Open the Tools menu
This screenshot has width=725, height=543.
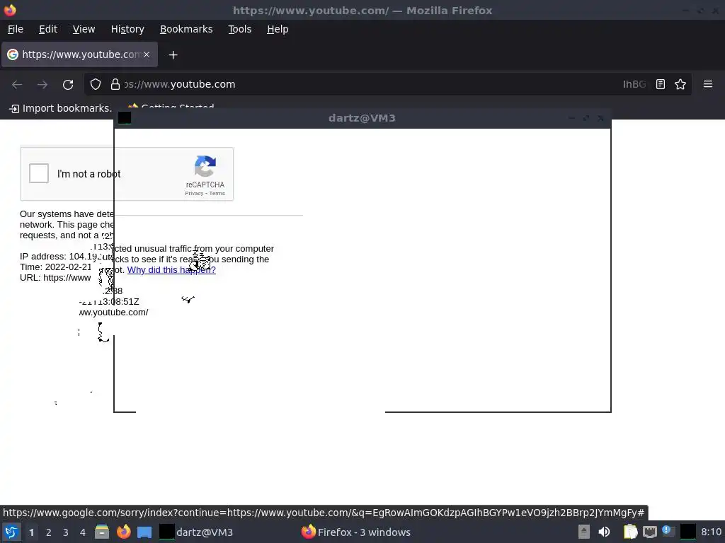[x=239, y=29]
